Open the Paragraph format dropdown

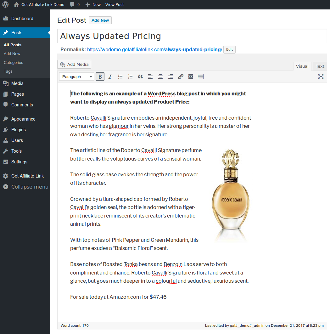click(x=77, y=77)
